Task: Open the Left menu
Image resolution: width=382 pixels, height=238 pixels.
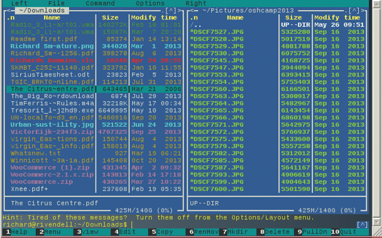Action: click(19, 3)
